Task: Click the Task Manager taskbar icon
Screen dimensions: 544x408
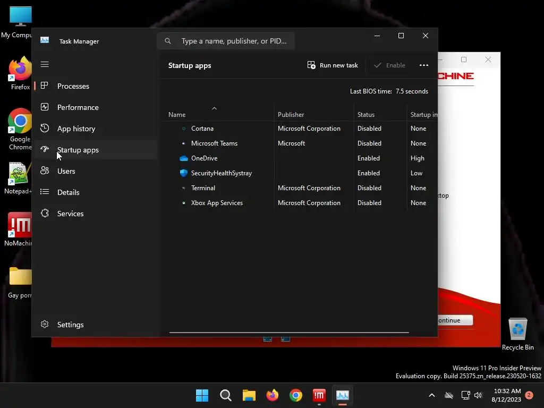Action: point(343,395)
